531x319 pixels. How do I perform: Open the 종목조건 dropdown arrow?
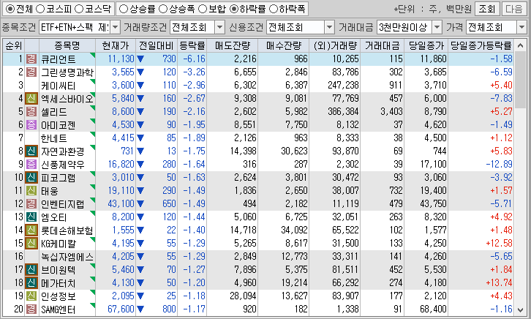(115, 27)
